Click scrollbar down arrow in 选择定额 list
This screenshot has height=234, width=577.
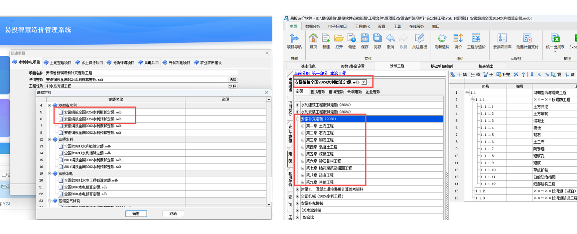[x=269, y=204]
